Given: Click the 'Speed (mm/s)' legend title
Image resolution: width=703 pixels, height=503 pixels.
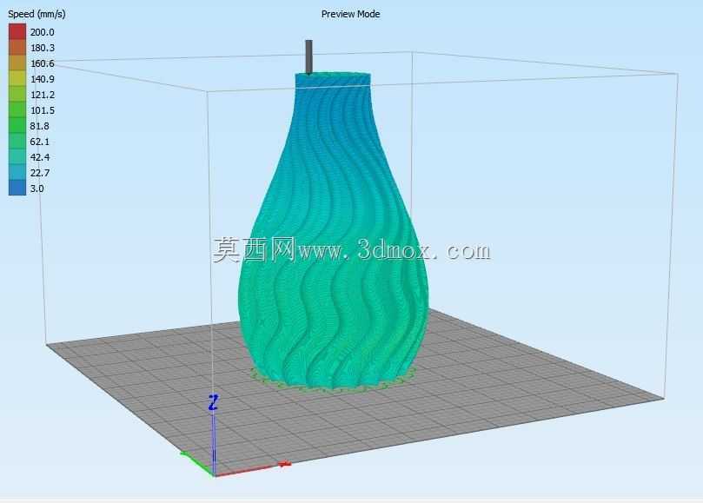Looking at the screenshot, I should pyautogui.click(x=36, y=15).
